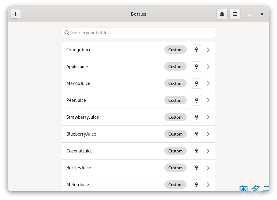
Task: Select the MangoJuice bottle row
Action: click(x=138, y=83)
